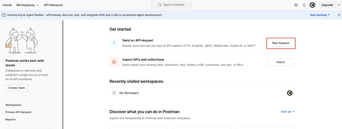
Task: Follow the Start Building link
Action: [x=320, y=15]
